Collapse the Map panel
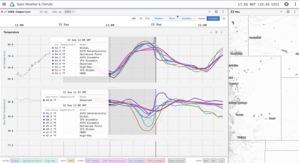299x163 pixels. pyautogui.click(x=281, y=12)
